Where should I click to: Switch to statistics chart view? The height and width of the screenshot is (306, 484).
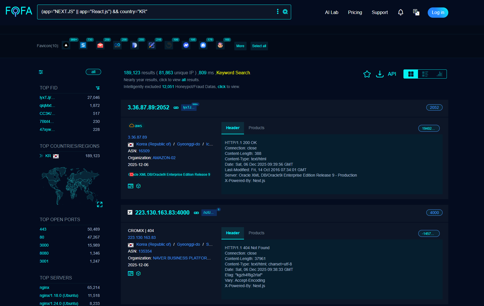(439, 74)
